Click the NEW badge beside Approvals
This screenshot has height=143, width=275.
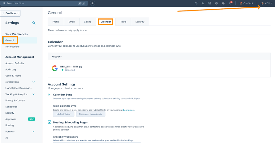coord(32,119)
